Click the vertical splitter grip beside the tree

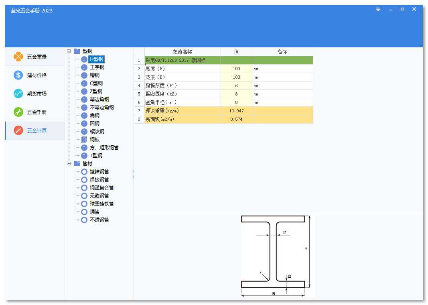pos(133,173)
